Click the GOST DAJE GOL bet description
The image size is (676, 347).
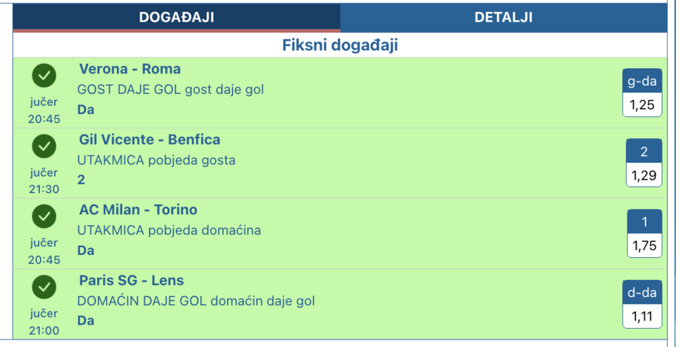pyautogui.click(x=170, y=90)
